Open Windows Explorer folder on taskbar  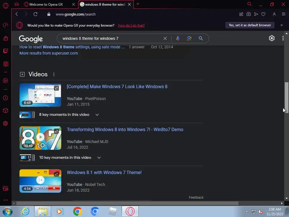click(43, 211)
